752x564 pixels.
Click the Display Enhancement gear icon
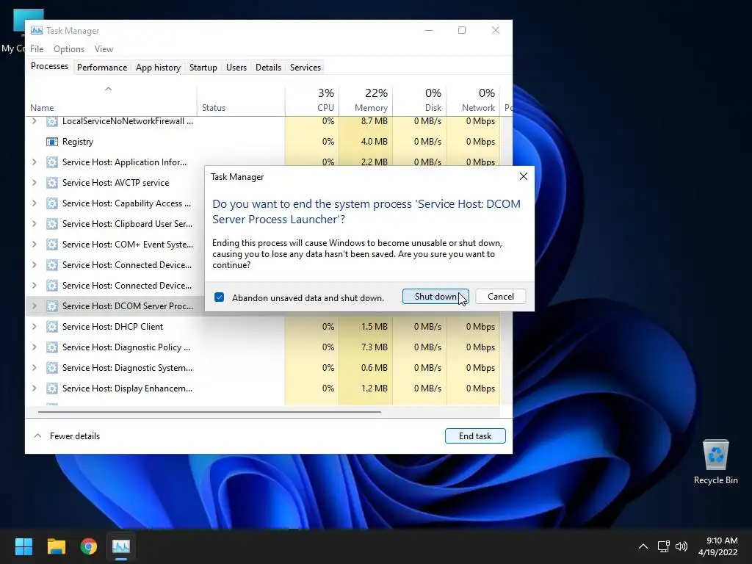point(52,388)
